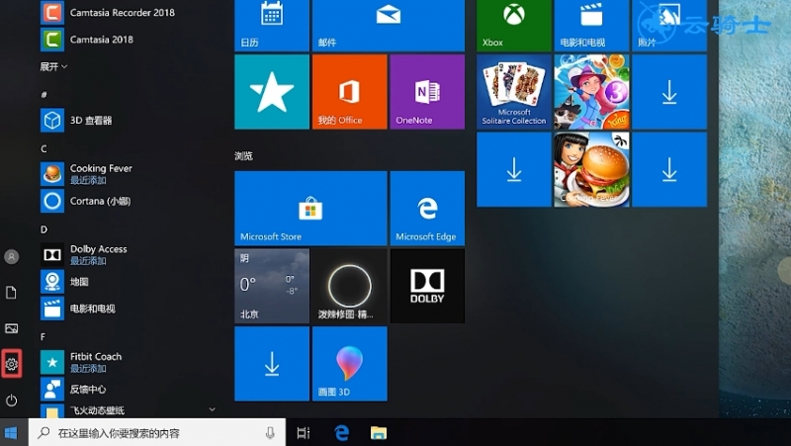This screenshot has width=791, height=446.
Task: Click the user account icon in sidebar
Action: point(12,256)
